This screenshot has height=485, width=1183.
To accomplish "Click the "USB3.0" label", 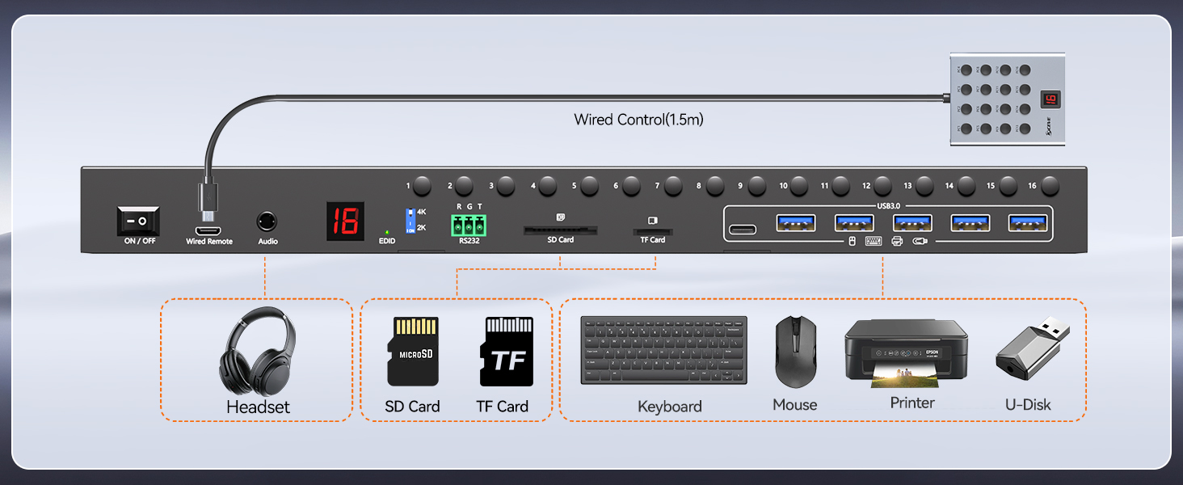I will tap(888, 206).
